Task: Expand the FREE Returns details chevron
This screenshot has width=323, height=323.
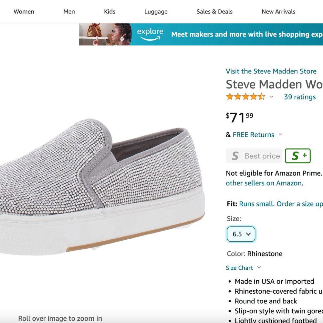Action: 280,134
